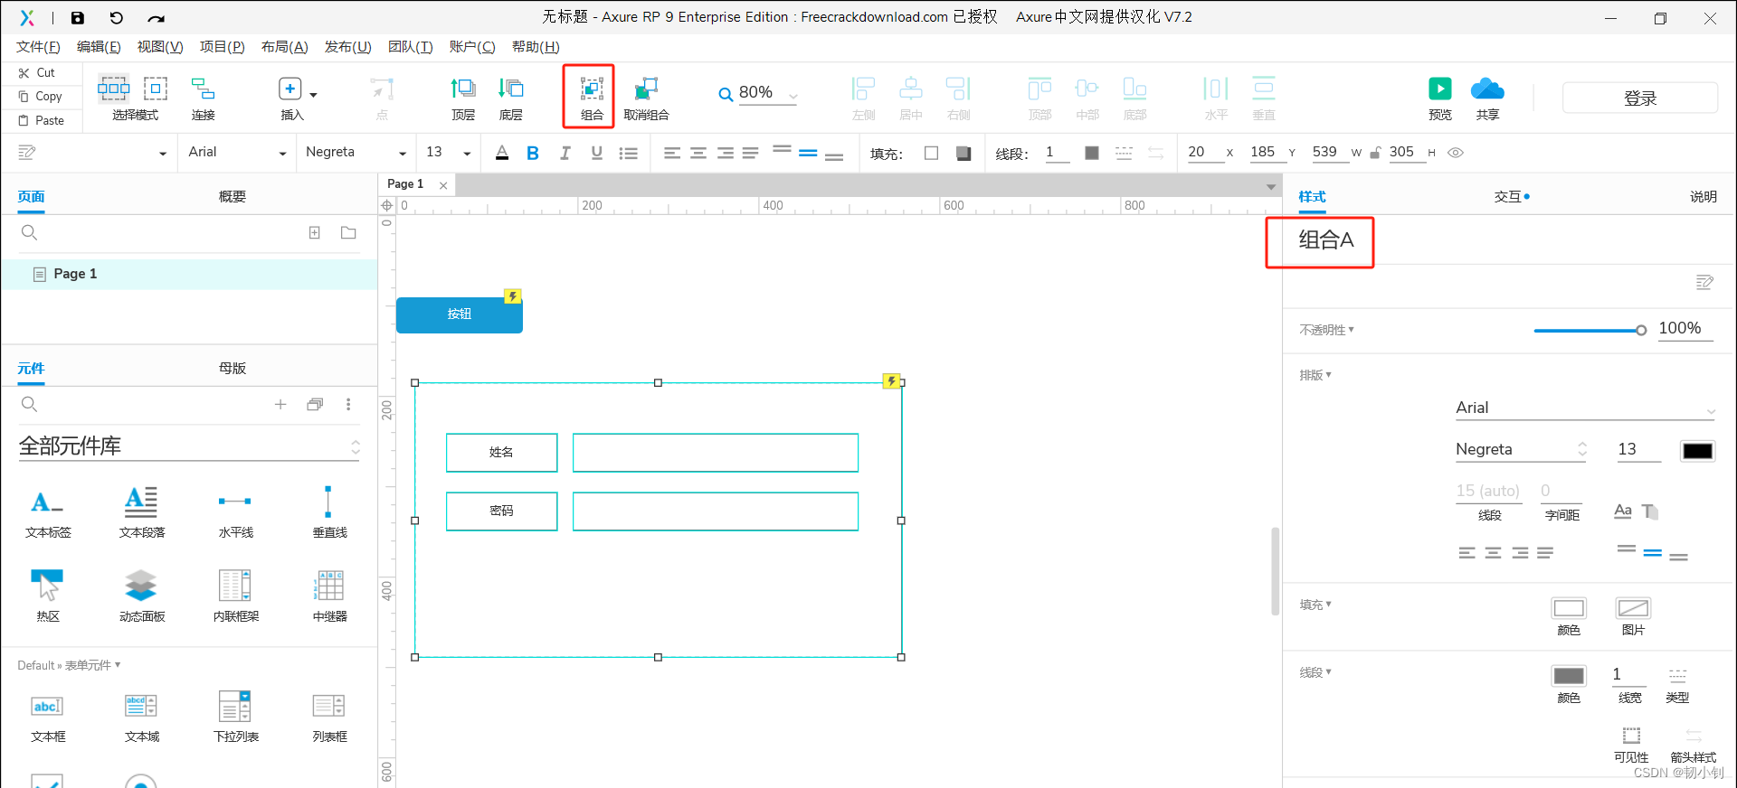Align text center in toolbar
The height and width of the screenshot is (788, 1737).
(698, 154)
